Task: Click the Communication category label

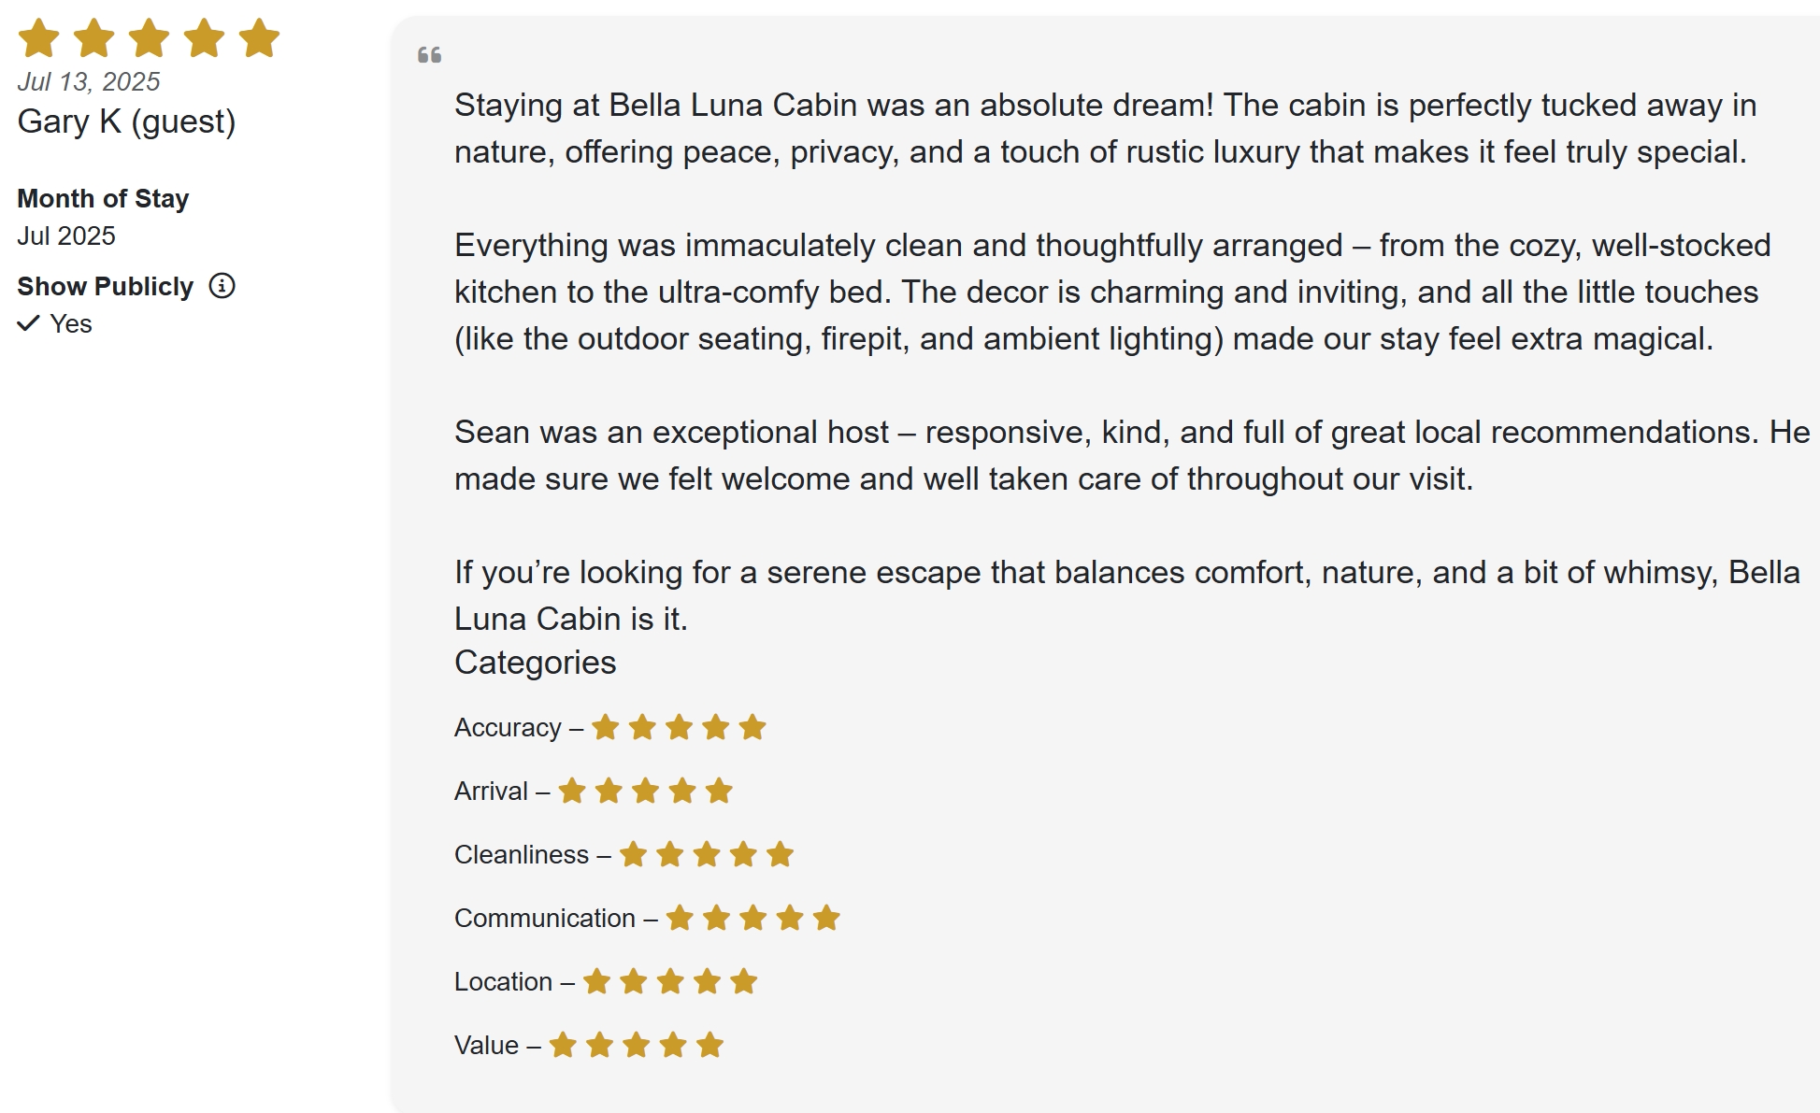Action: 545,918
